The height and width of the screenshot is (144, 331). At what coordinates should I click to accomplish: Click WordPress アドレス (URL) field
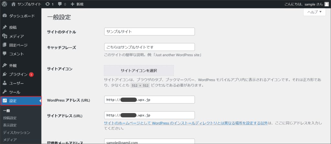(149, 100)
